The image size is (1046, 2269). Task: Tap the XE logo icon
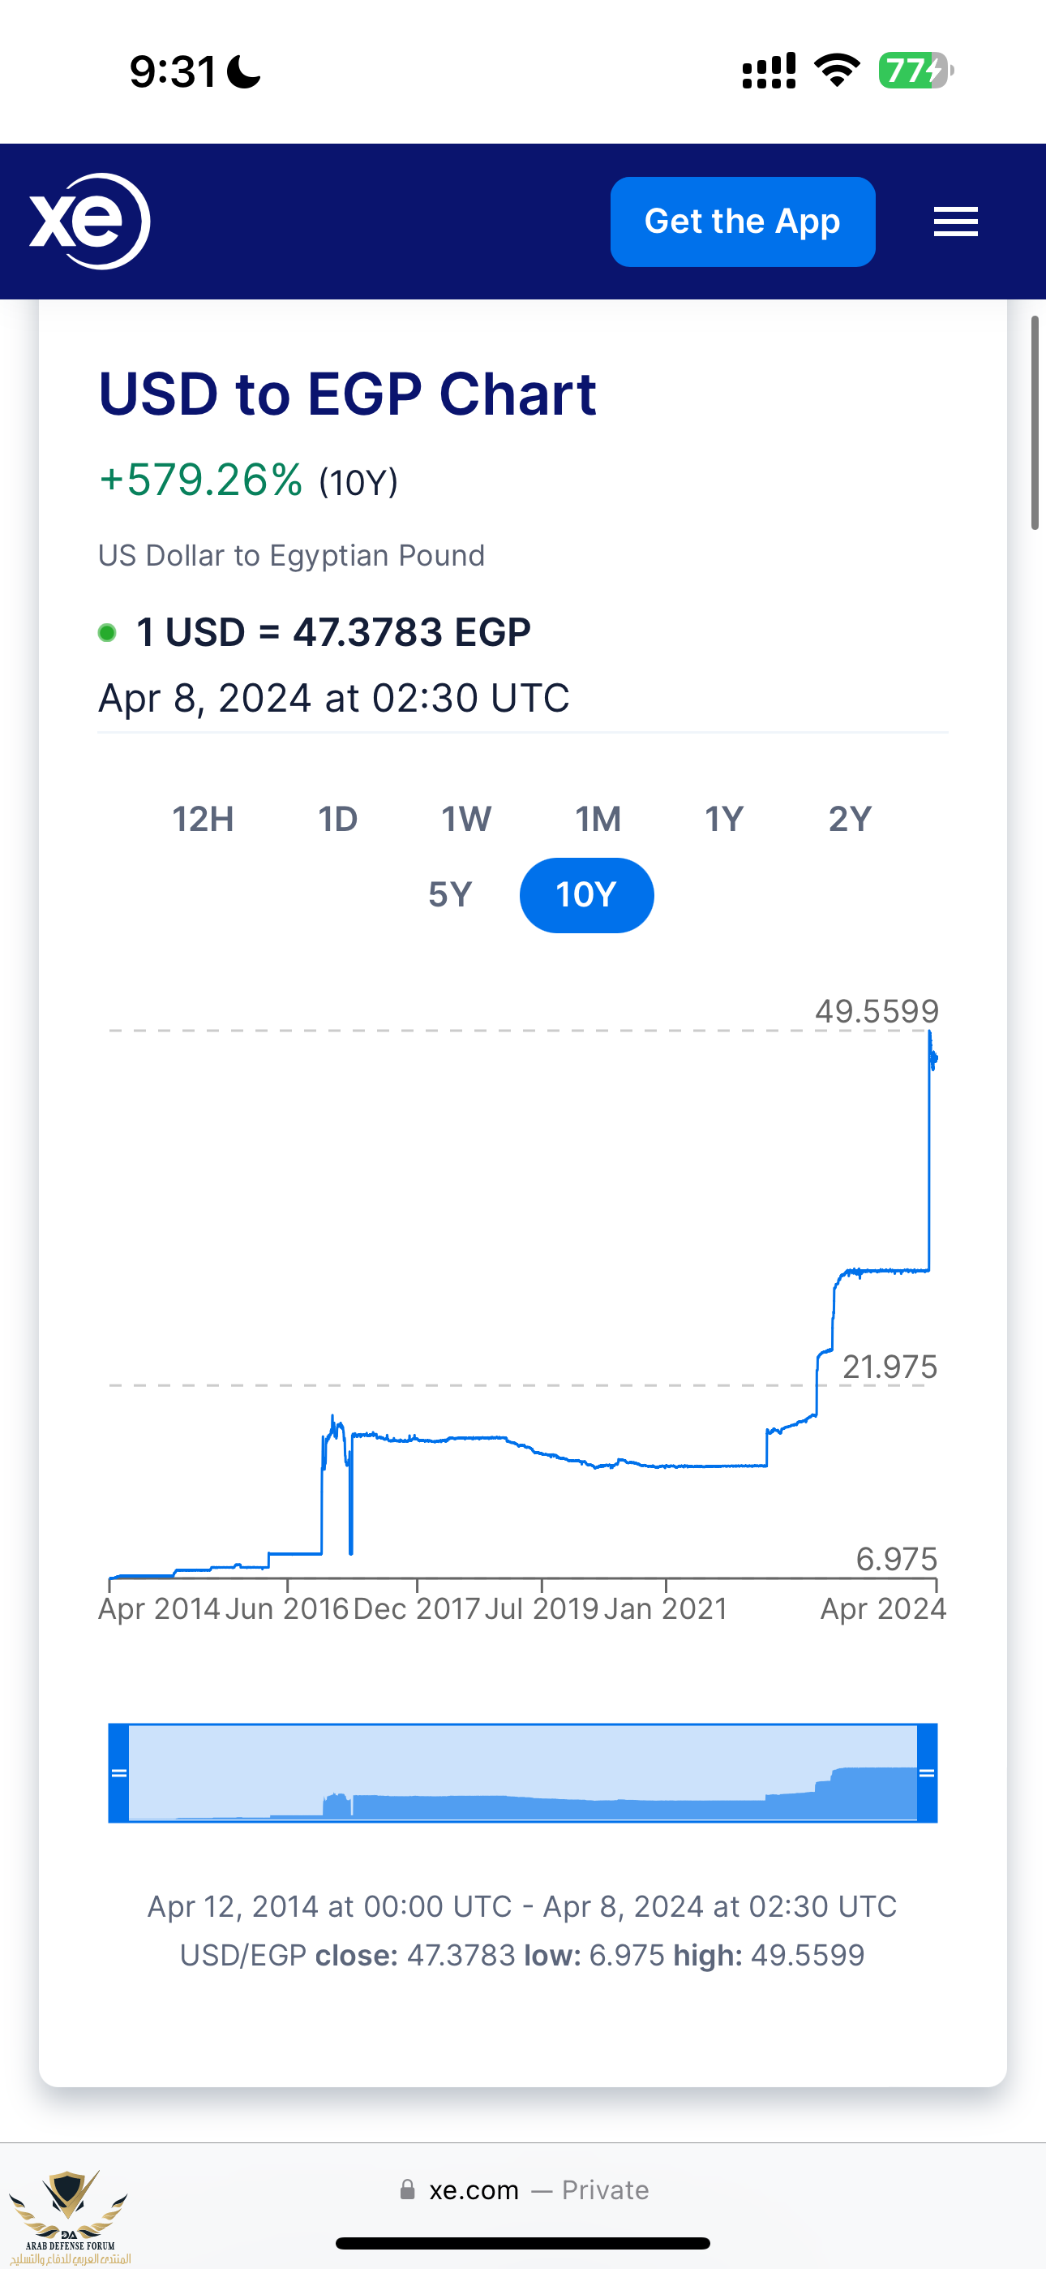(89, 221)
